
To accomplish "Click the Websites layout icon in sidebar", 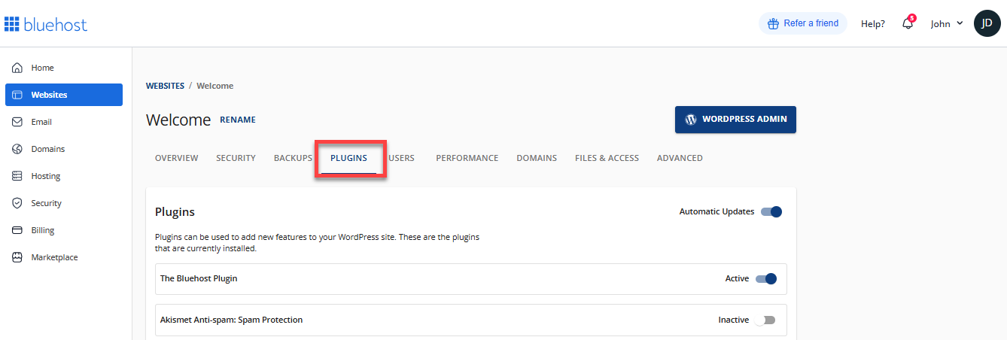I will (17, 95).
